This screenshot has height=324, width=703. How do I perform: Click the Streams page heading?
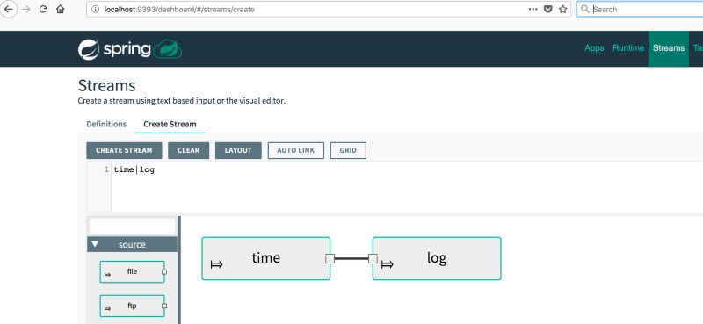pyautogui.click(x=106, y=85)
